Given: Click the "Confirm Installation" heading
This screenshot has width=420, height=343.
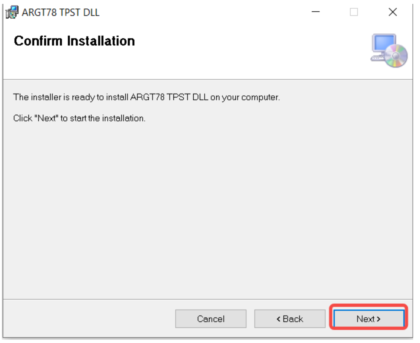Looking at the screenshot, I should click(x=74, y=41).
